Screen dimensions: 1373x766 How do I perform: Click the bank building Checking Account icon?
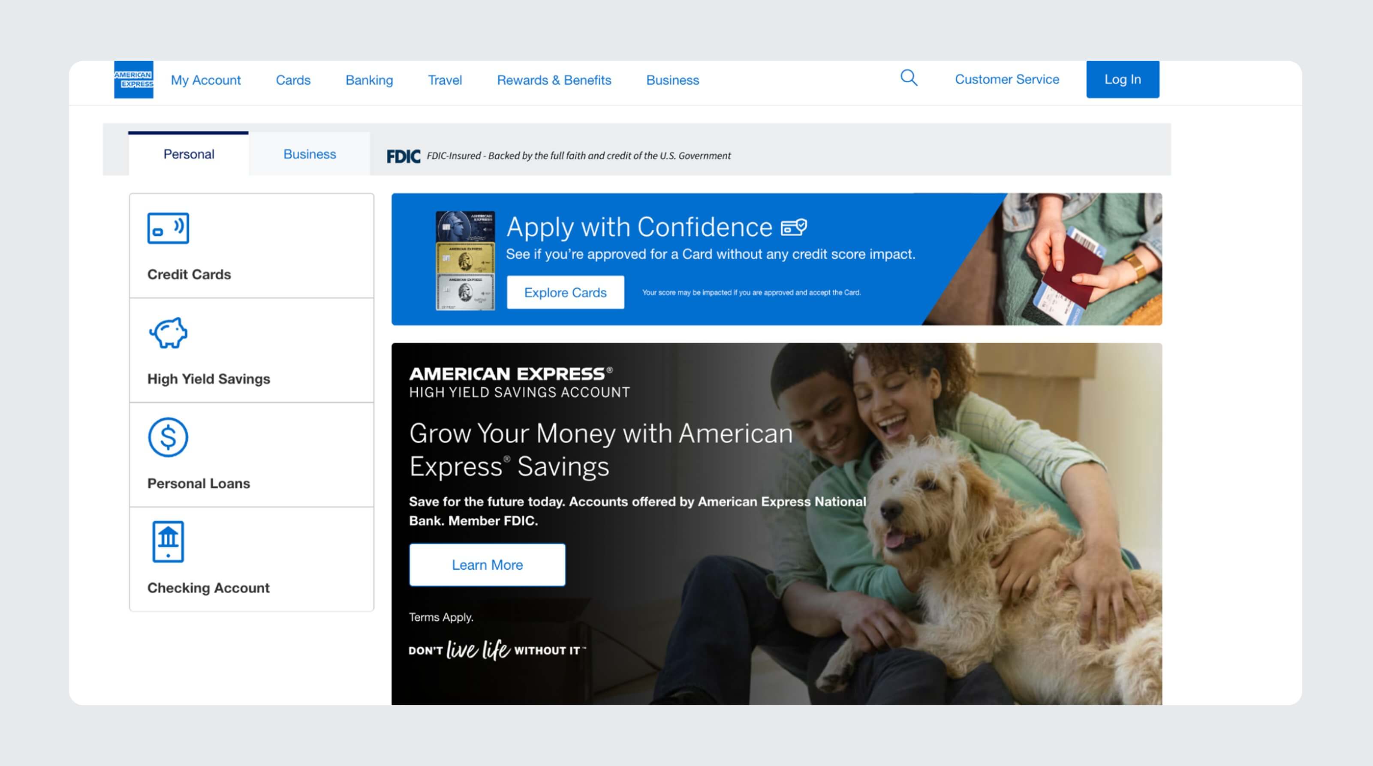pyautogui.click(x=169, y=542)
